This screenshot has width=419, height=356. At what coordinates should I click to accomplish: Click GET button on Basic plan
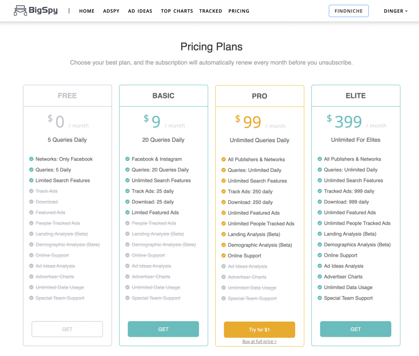(x=163, y=329)
